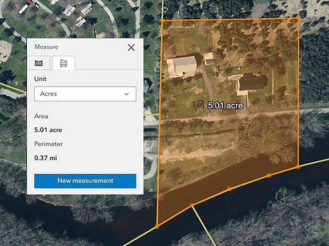The height and width of the screenshot is (246, 329).
Task: Click the 0.37 mi Perimeter value
Action: (46, 158)
